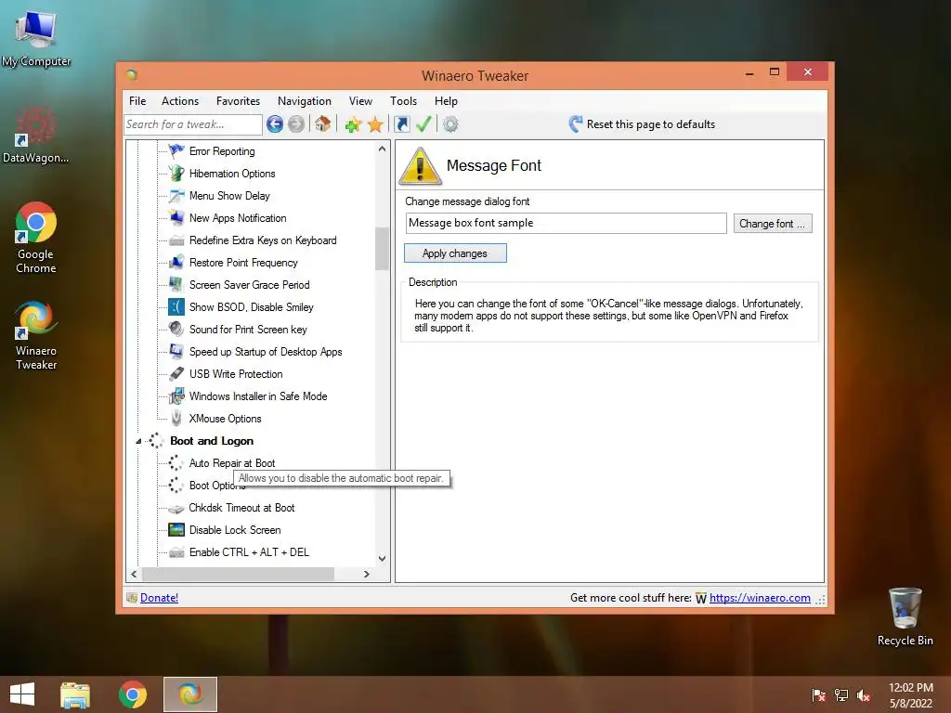Click the tree horizontal scrollbar right arrow
Screen dimensions: 951x713
point(366,574)
